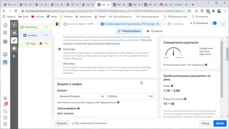229x129 pixels.
Task: Open the performance chart icon
Action: tap(14, 33)
